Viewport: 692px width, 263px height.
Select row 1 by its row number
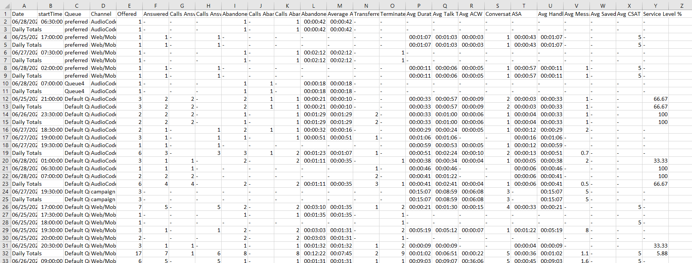[5, 14]
